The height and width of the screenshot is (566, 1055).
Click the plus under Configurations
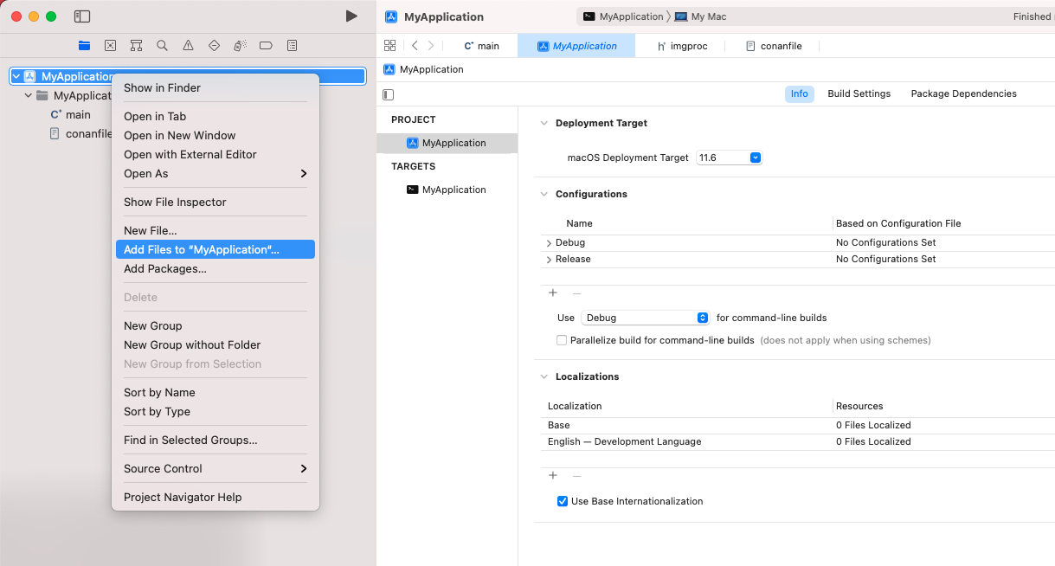coord(553,293)
